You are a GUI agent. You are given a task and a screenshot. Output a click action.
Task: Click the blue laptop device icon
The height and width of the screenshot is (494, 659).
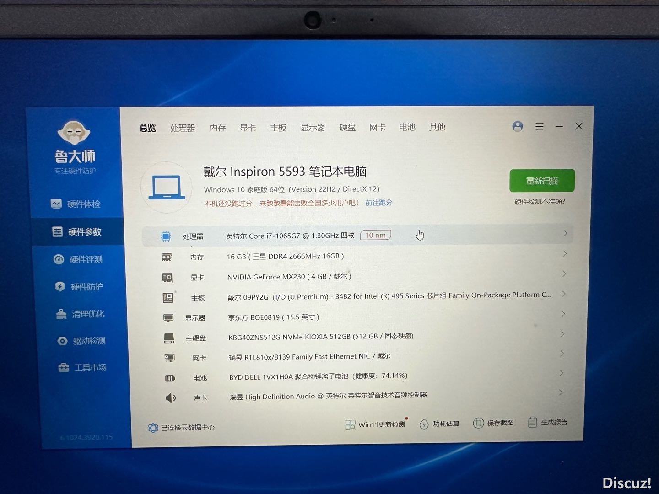point(166,188)
